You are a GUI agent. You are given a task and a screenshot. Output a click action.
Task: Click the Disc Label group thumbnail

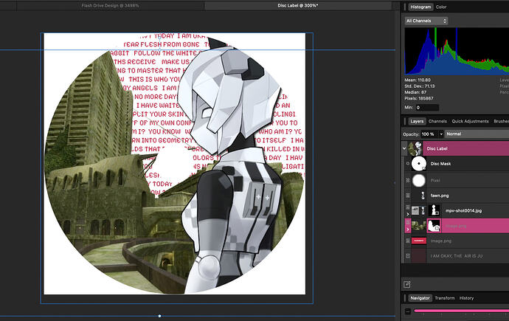click(x=415, y=148)
